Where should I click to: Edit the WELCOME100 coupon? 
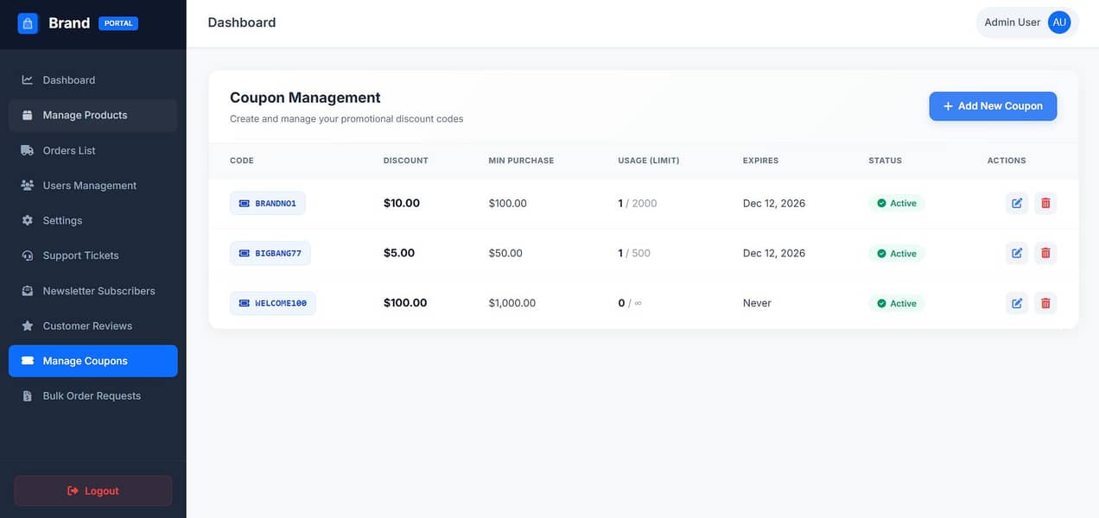click(1017, 303)
